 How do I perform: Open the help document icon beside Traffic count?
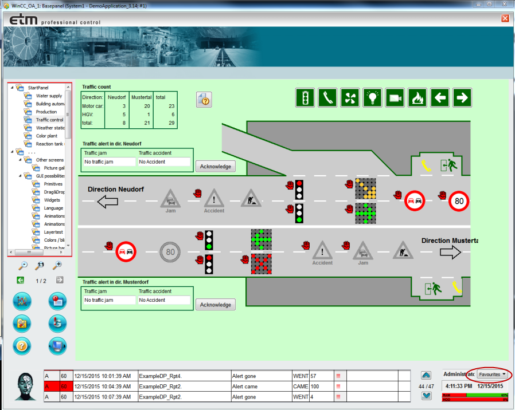(x=204, y=100)
